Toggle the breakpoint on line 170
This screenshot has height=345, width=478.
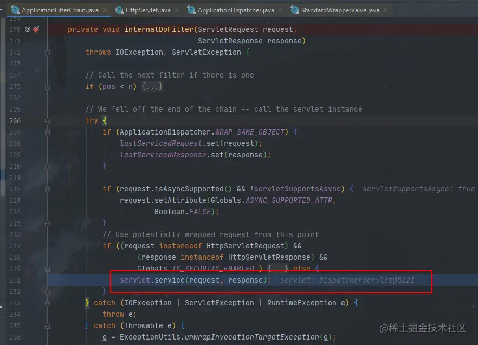(x=36, y=29)
